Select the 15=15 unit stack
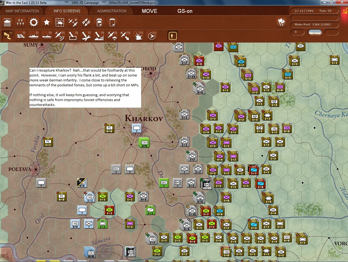This screenshot has width=348, height=262. tap(207, 184)
